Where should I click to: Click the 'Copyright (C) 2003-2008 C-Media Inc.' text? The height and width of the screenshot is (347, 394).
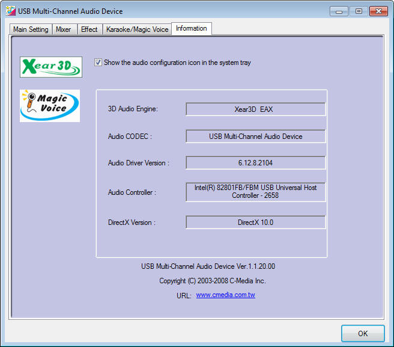click(213, 281)
